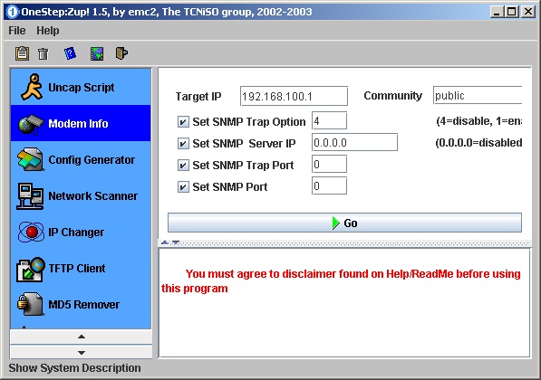Screen dimensions: 541x380
Task: Click the Community label
Action: [393, 95]
